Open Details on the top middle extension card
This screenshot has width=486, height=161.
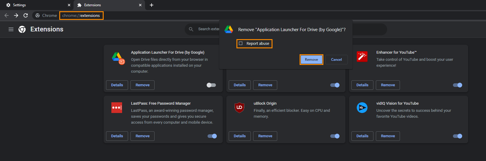[240, 85]
